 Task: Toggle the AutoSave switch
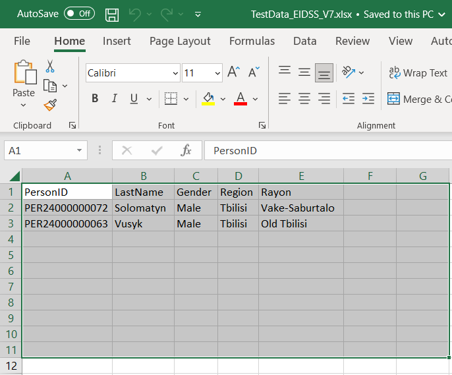click(x=79, y=14)
